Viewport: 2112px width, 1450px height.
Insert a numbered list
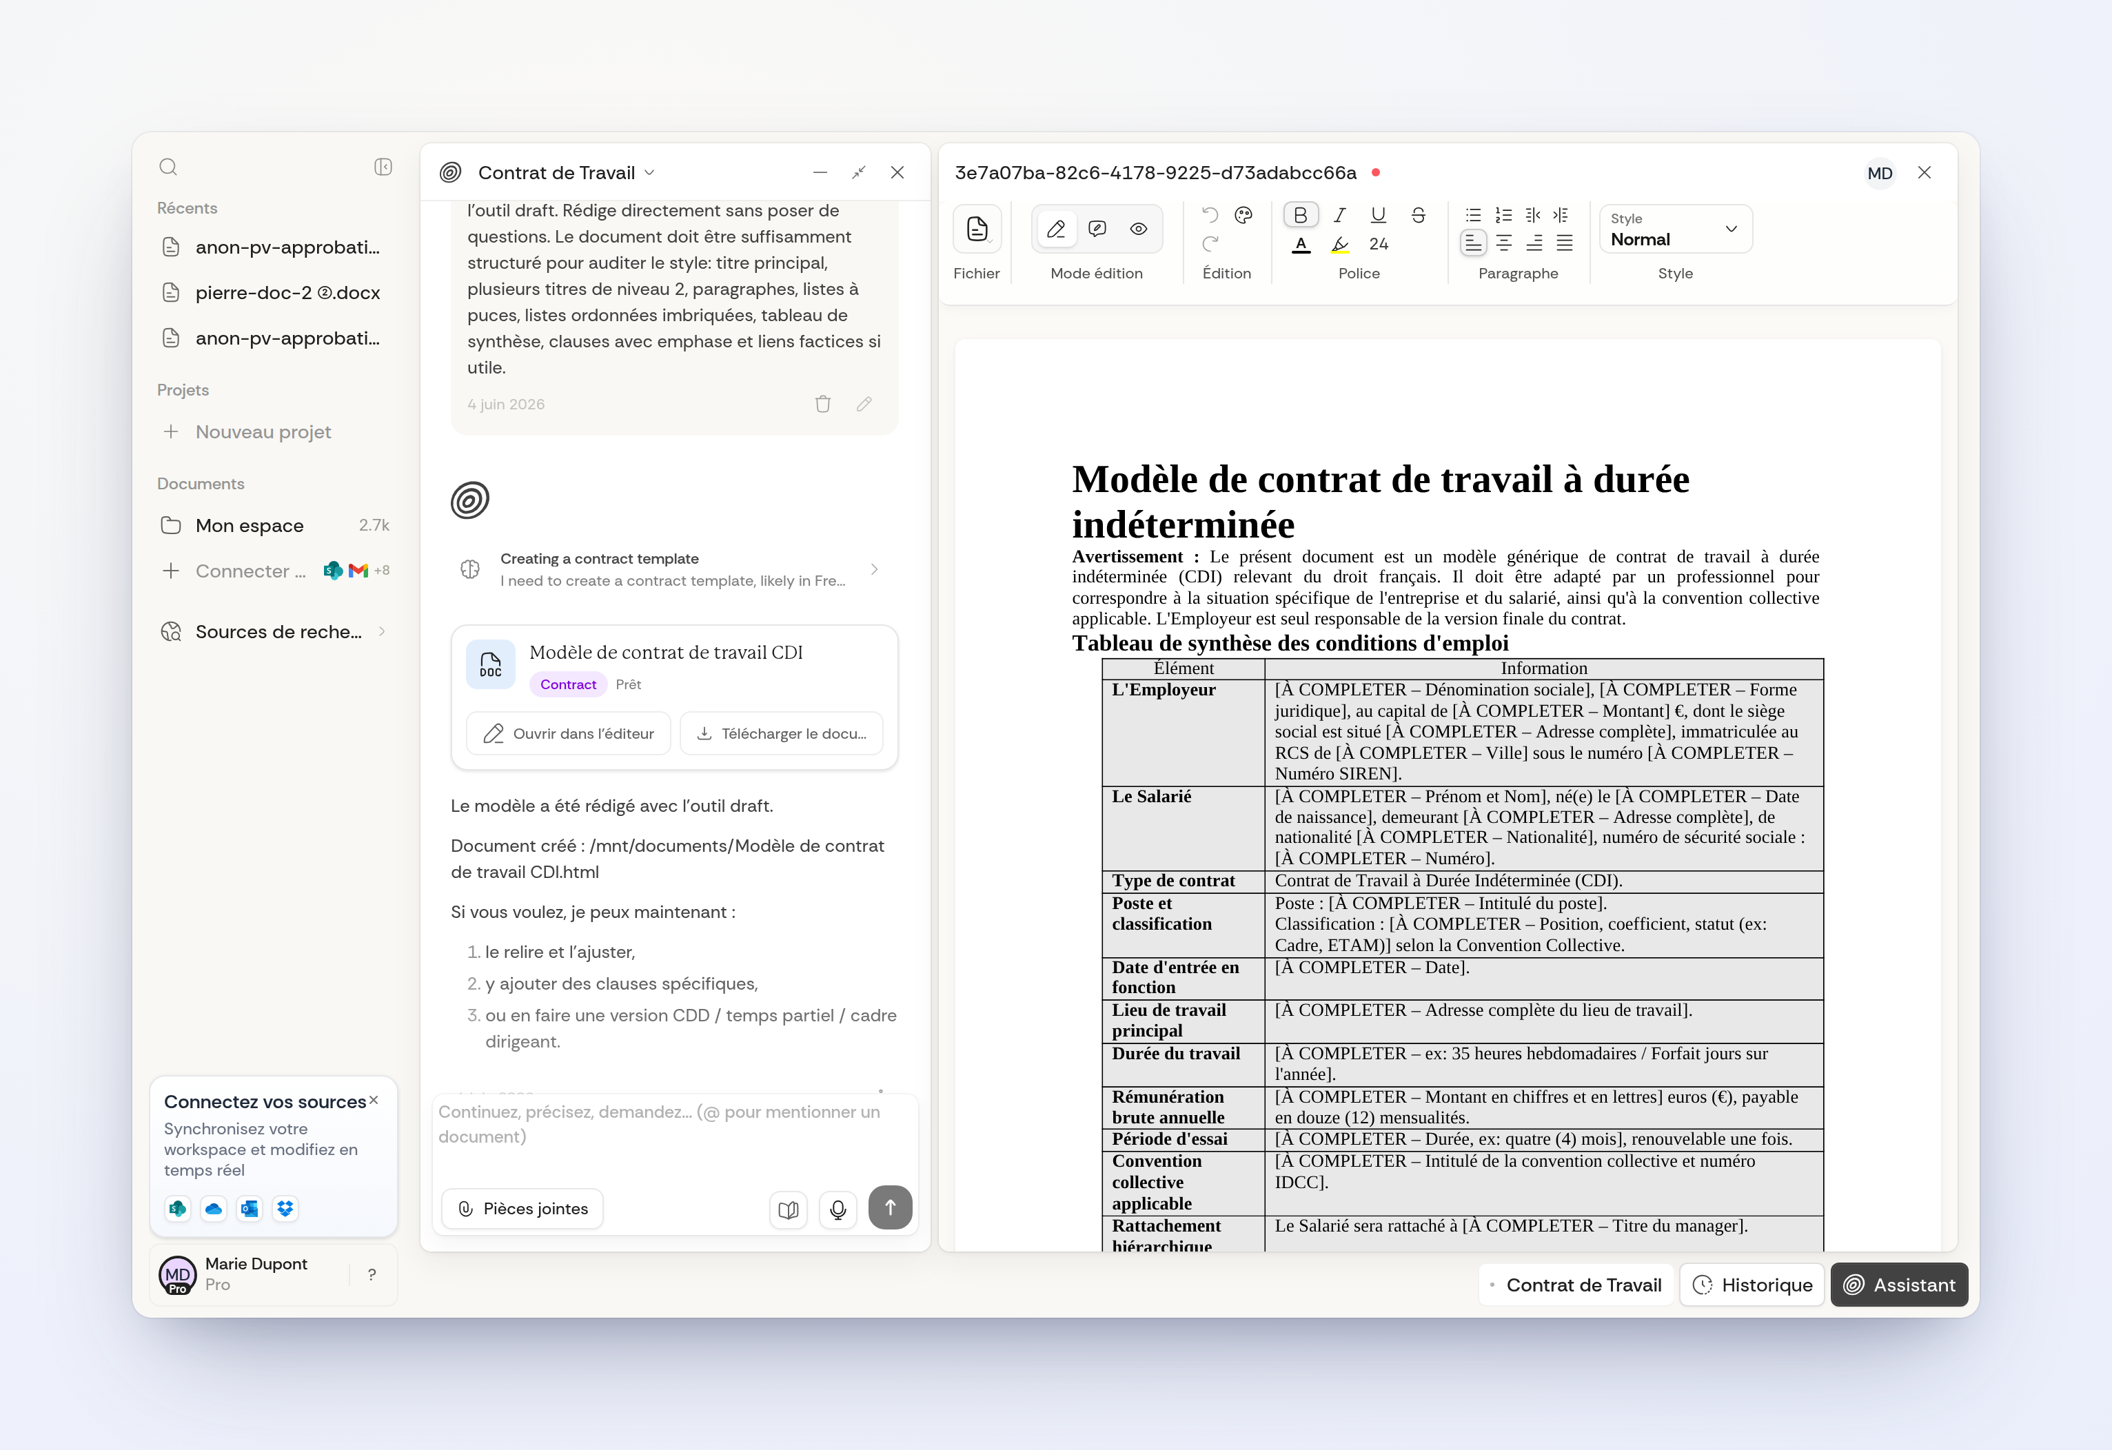coord(1503,215)
